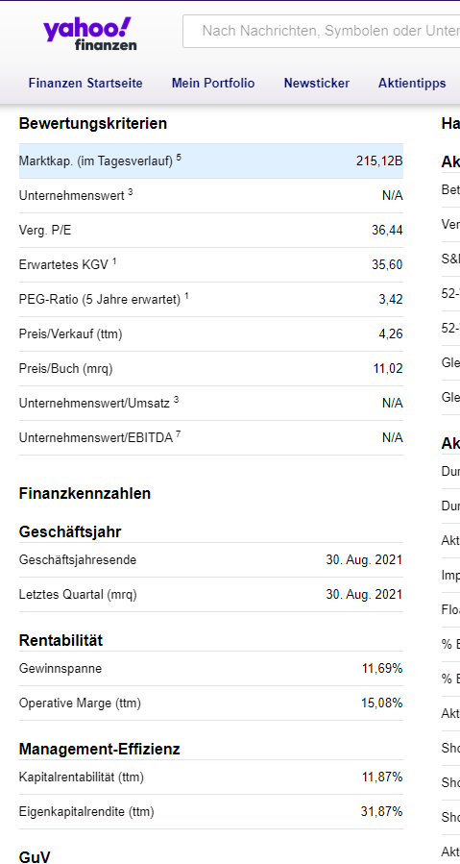Click the Geschäftsjahresende date value

click(x=364, y=560)
